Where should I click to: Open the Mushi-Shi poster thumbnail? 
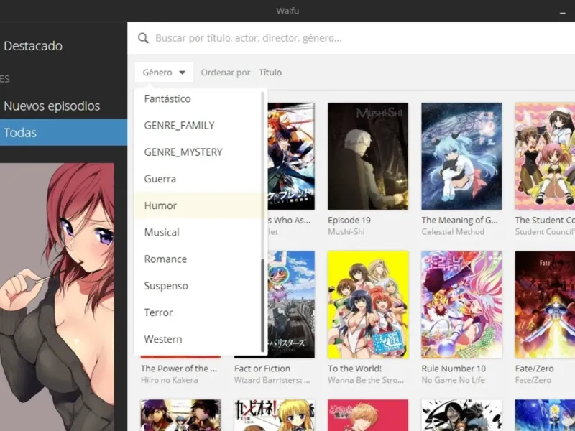pos(368,156)
